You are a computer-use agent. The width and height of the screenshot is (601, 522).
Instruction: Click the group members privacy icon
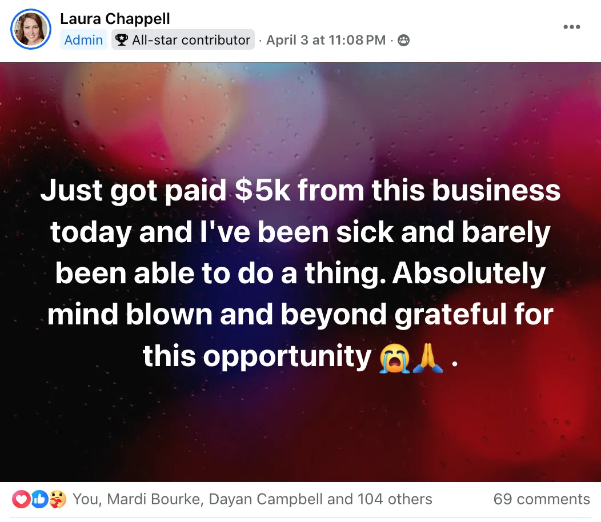[403, 40]
